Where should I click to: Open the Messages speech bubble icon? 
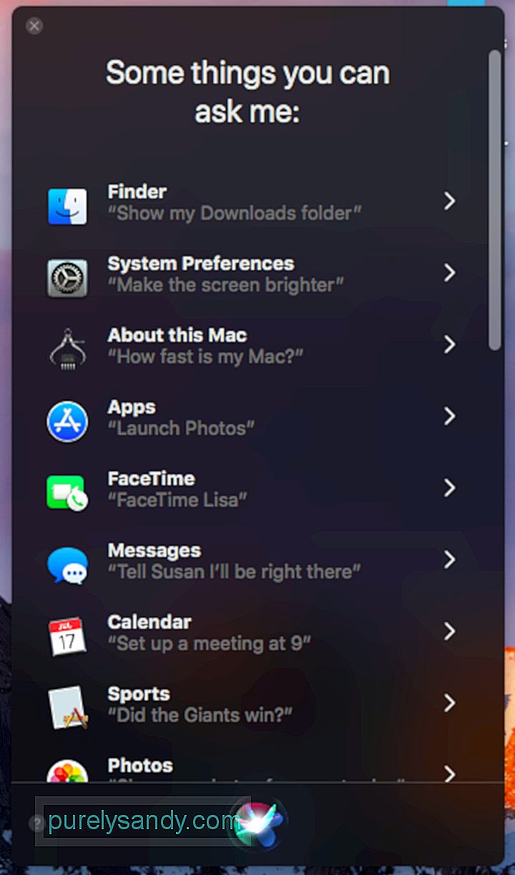click(x=67, y=564)
